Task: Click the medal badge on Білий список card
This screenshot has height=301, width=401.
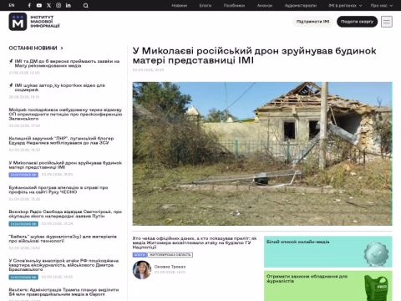Action: coord(376,254)
